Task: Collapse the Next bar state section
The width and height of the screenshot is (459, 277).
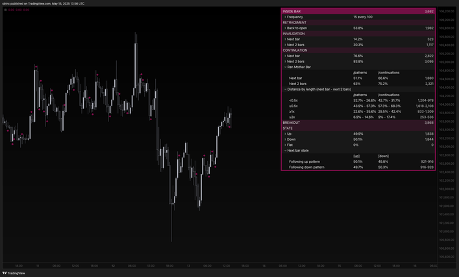Action: (x=285, y=150)
